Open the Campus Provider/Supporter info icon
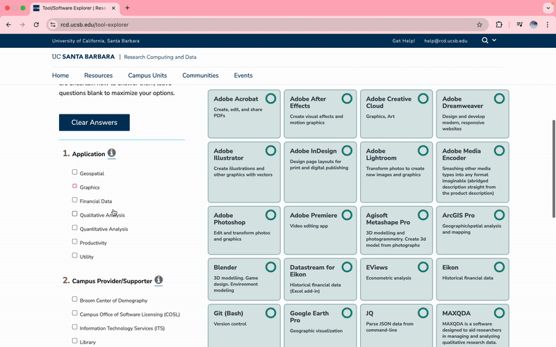 point(158,280)
